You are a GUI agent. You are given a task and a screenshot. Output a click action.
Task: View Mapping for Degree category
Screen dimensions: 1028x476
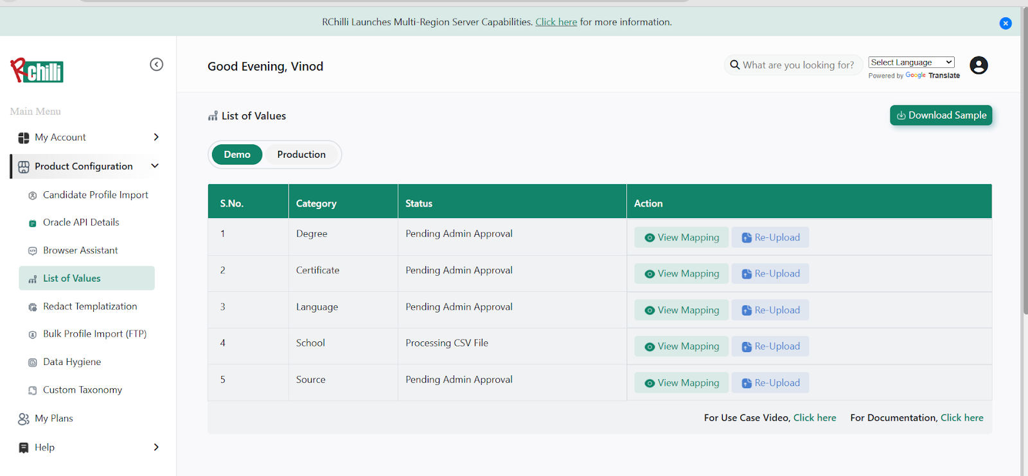coord(682,237)
